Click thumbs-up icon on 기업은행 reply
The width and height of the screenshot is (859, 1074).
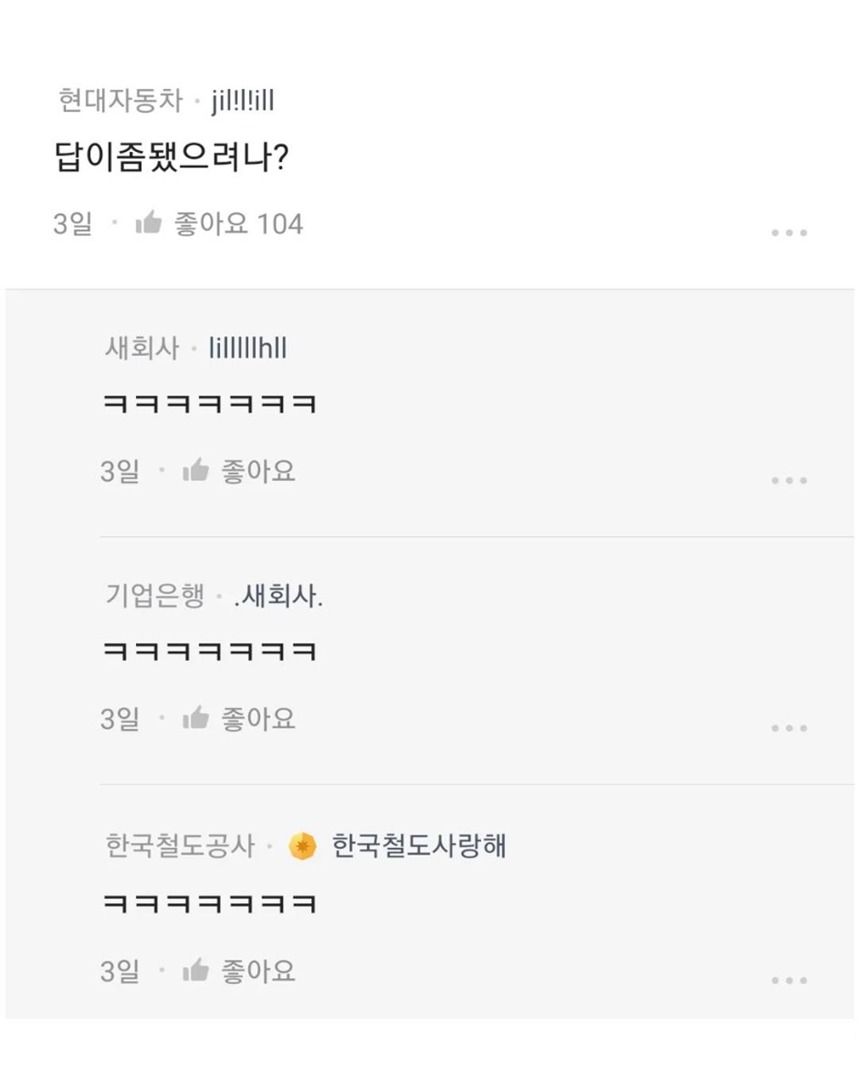(x=196, y=718)
